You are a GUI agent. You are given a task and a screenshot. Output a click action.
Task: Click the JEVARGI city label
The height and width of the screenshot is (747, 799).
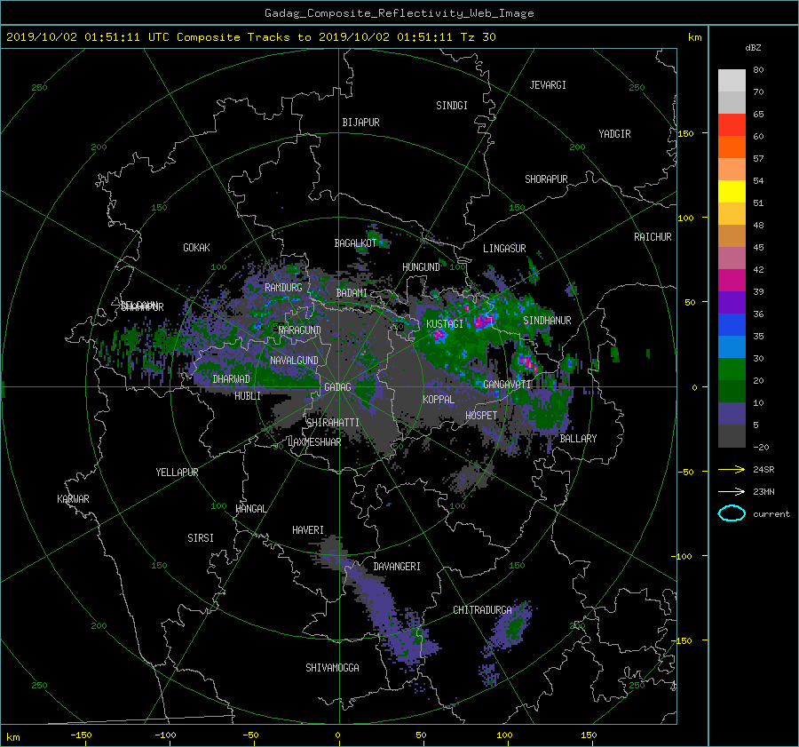click(x=548, y=85)
